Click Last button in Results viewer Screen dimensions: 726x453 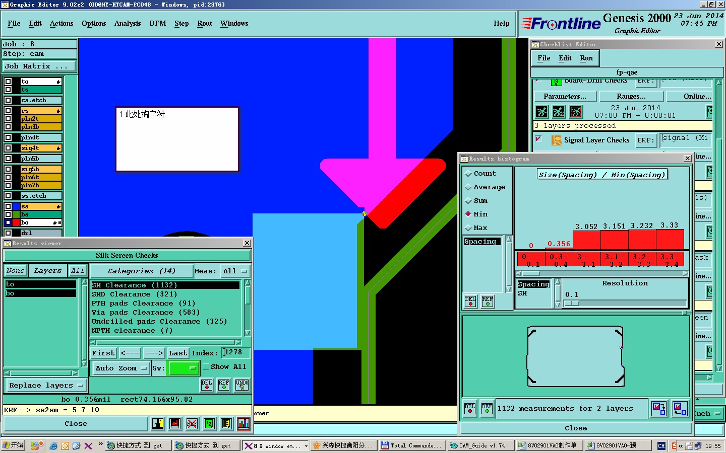coord(178,353)
